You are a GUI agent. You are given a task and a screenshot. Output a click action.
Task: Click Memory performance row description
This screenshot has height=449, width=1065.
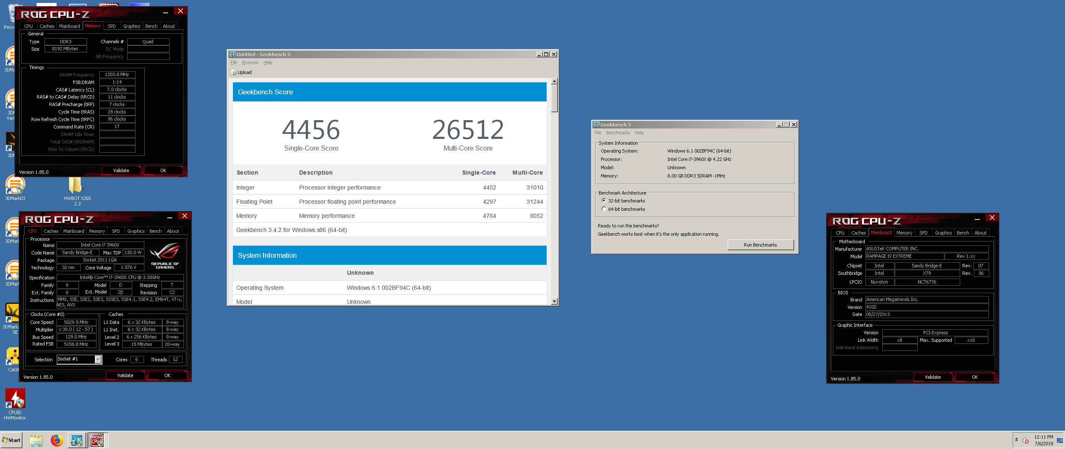tap(327, 216)
